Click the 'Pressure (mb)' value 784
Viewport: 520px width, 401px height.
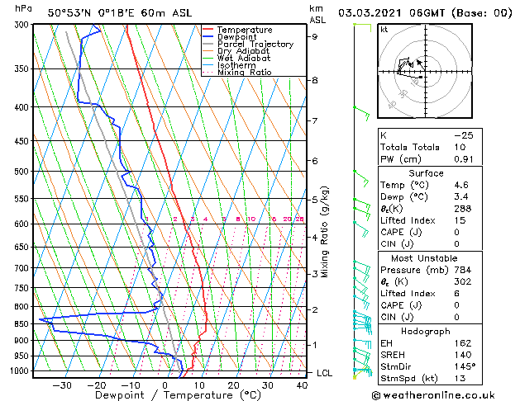tap(463, 270)
